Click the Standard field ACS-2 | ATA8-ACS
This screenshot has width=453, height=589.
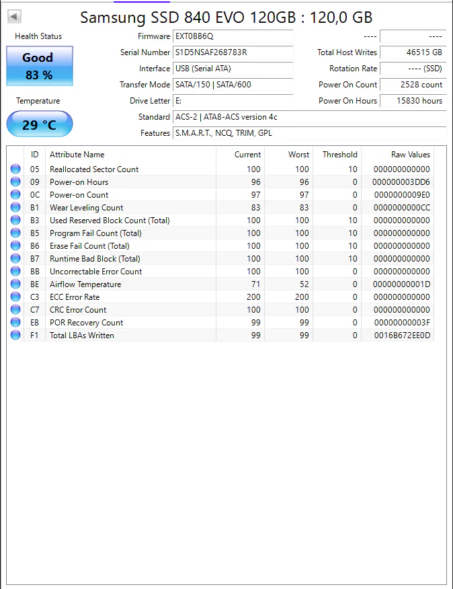point(310,117)
